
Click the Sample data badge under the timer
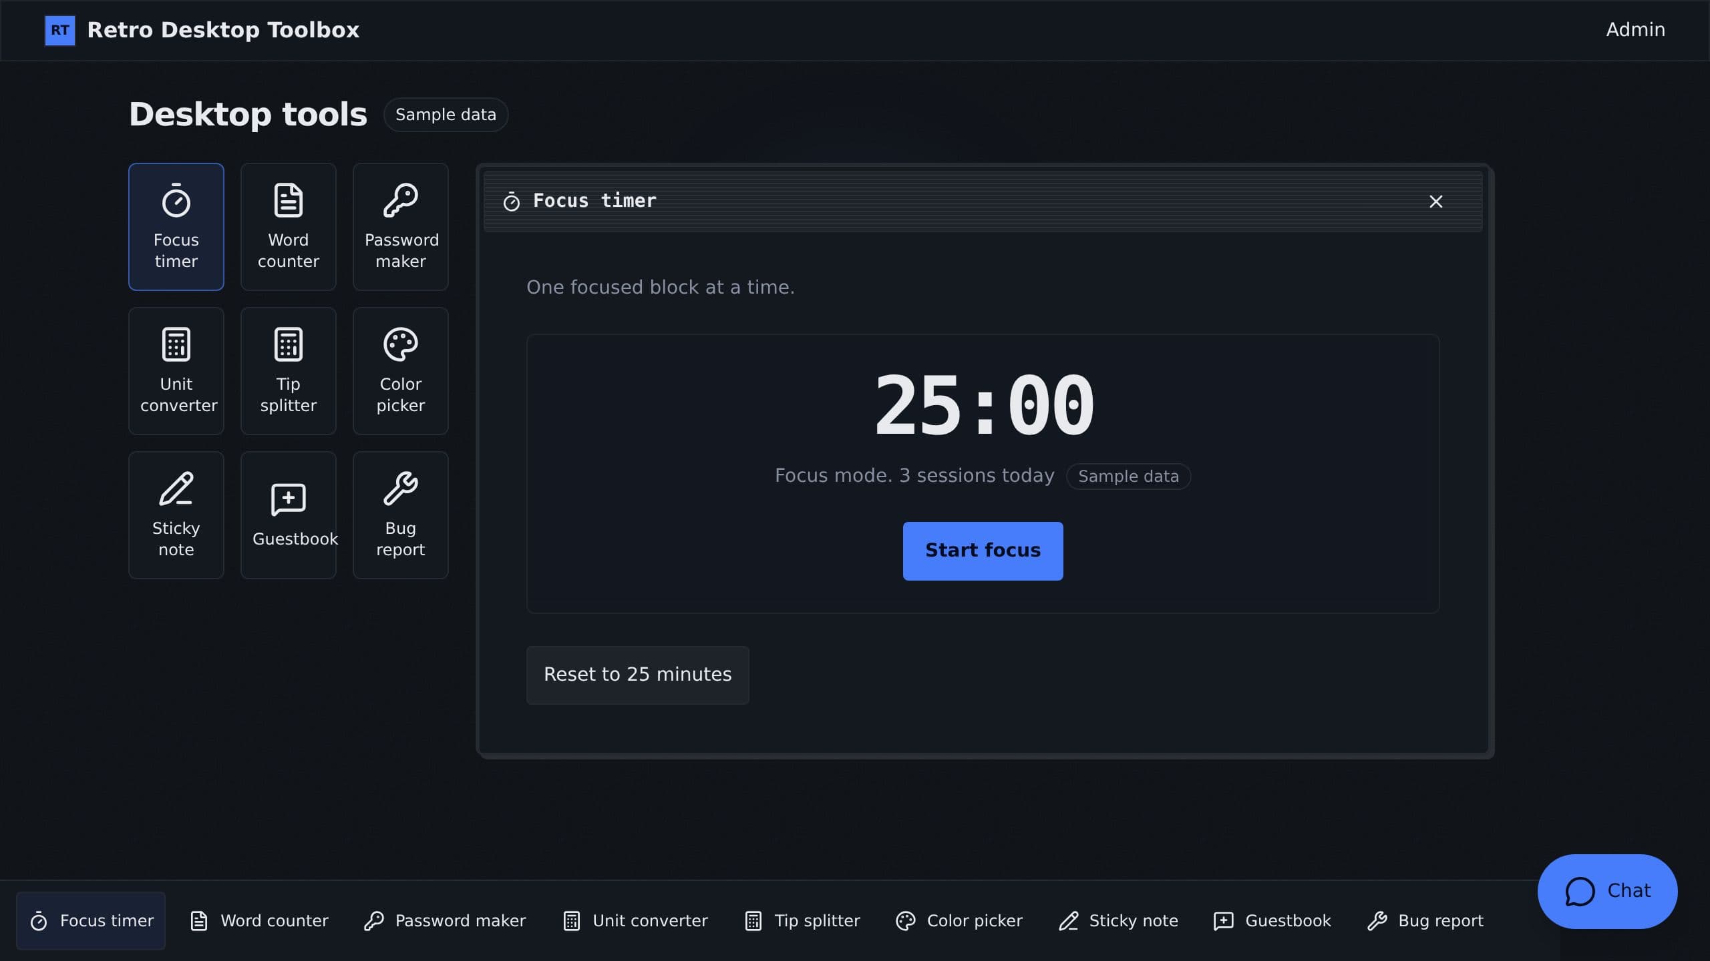pos(1128,476)
